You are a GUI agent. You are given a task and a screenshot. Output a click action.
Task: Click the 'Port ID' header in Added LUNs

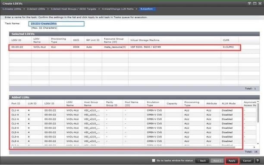click(x=16, y=103)
